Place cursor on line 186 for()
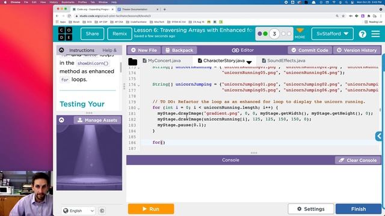The width and height of the screenshot is (385, 216). (159, 143)
